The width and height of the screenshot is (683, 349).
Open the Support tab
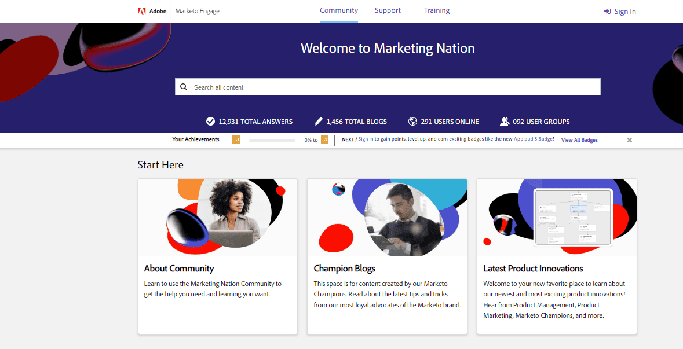click(x=388, y=10)
